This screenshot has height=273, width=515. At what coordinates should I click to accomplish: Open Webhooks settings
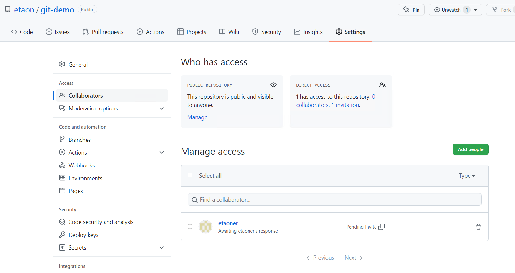pos(112,165)
